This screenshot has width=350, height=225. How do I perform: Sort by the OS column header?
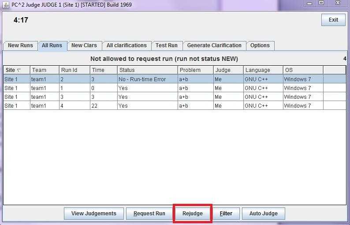(303, 70)
